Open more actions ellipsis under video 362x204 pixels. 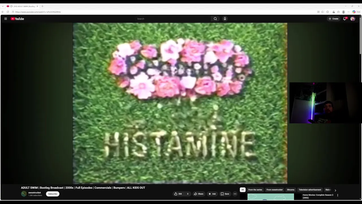235,194
